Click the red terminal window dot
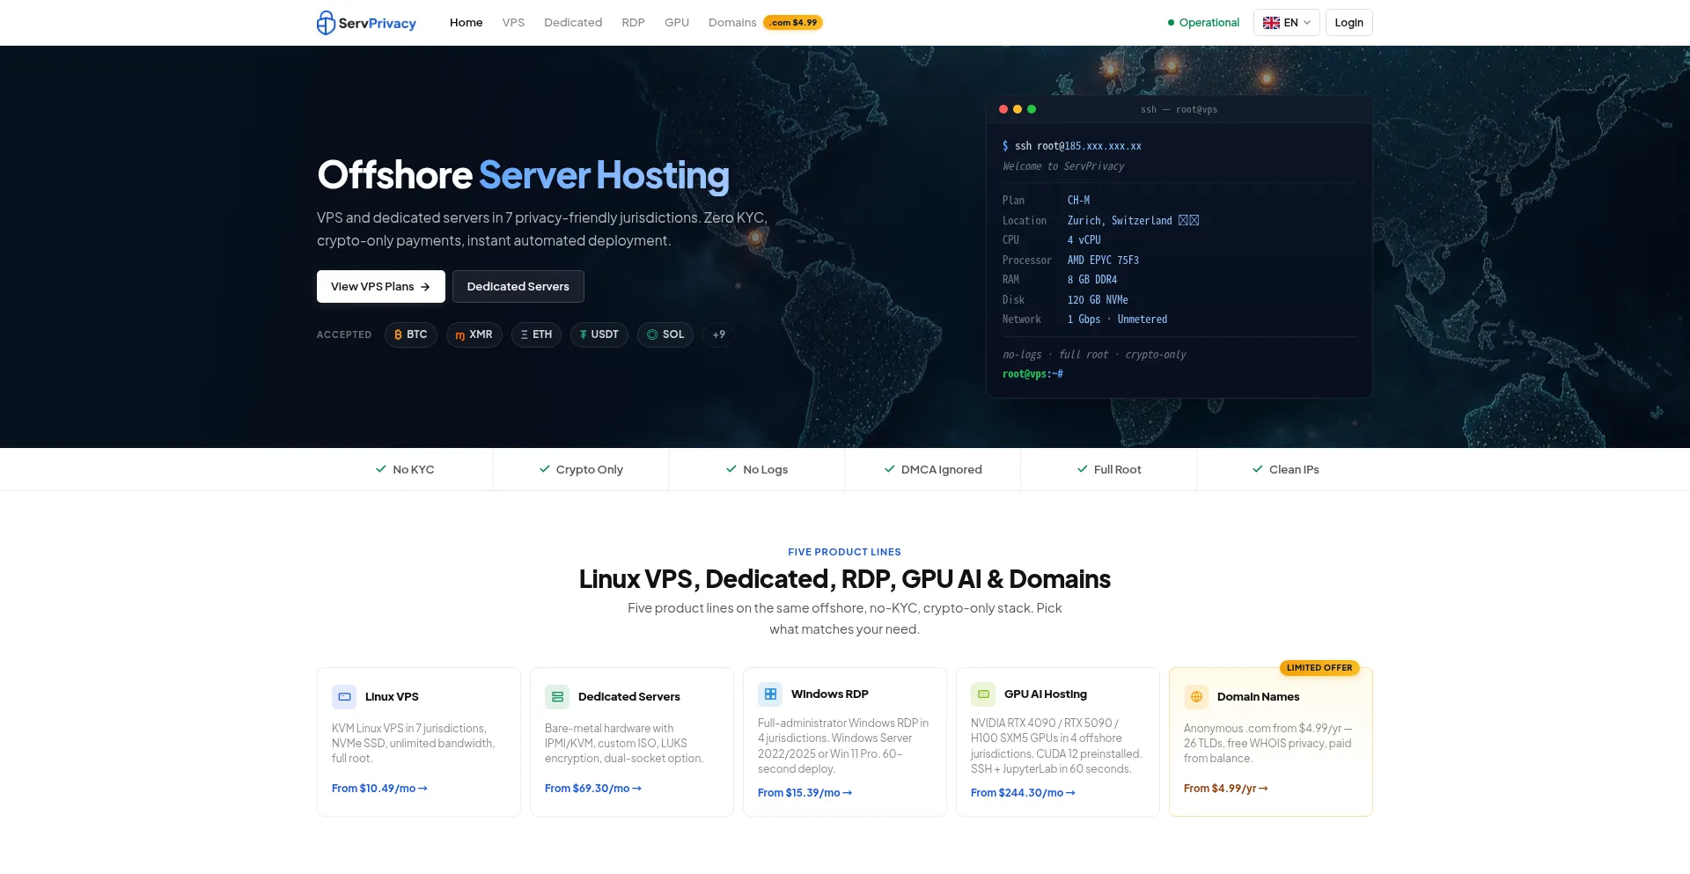Image resolution: width=1690 pixels, height=874 pixels. click(x=1003, y=109)
